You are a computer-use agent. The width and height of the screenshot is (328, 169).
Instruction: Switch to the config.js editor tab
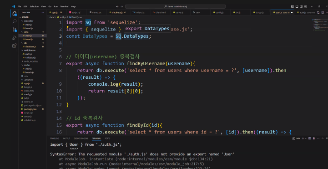pos(220,13)
